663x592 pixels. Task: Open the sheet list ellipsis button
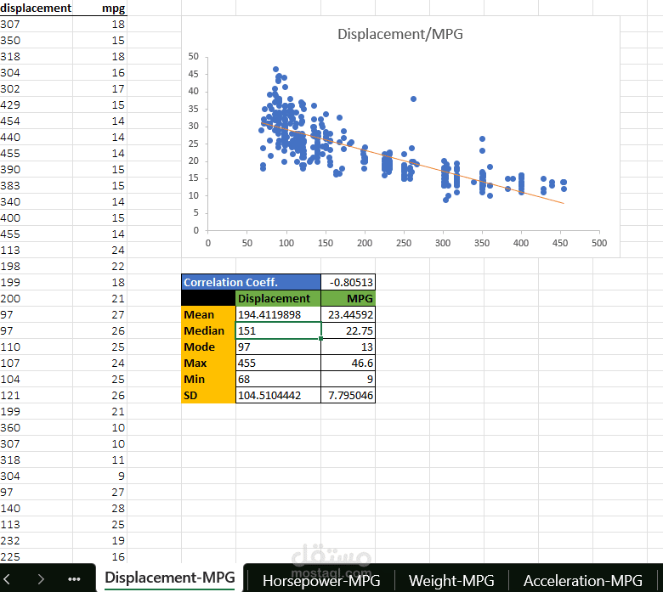74,579
